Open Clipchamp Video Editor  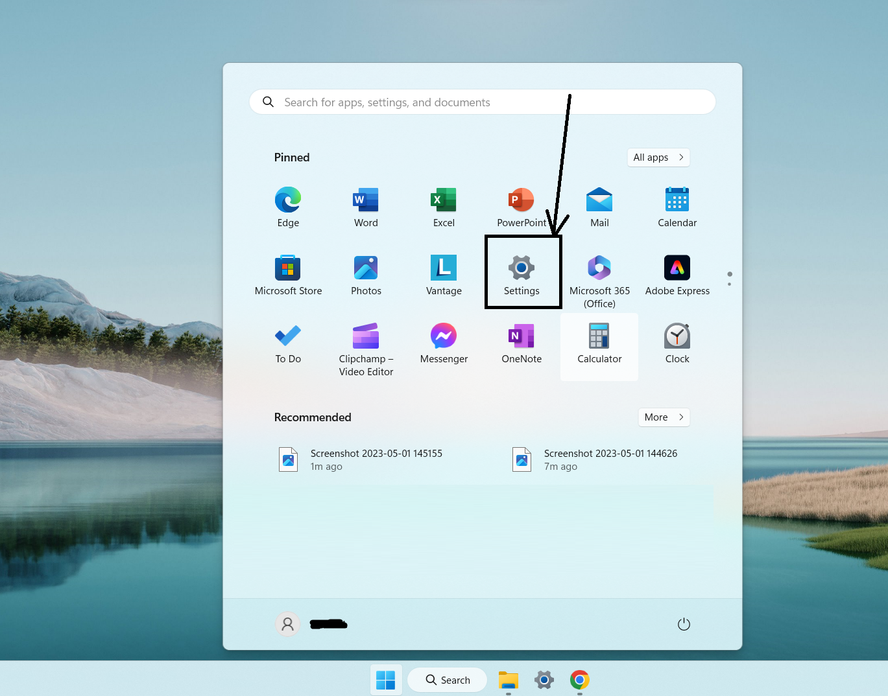[x=366, y=347]
